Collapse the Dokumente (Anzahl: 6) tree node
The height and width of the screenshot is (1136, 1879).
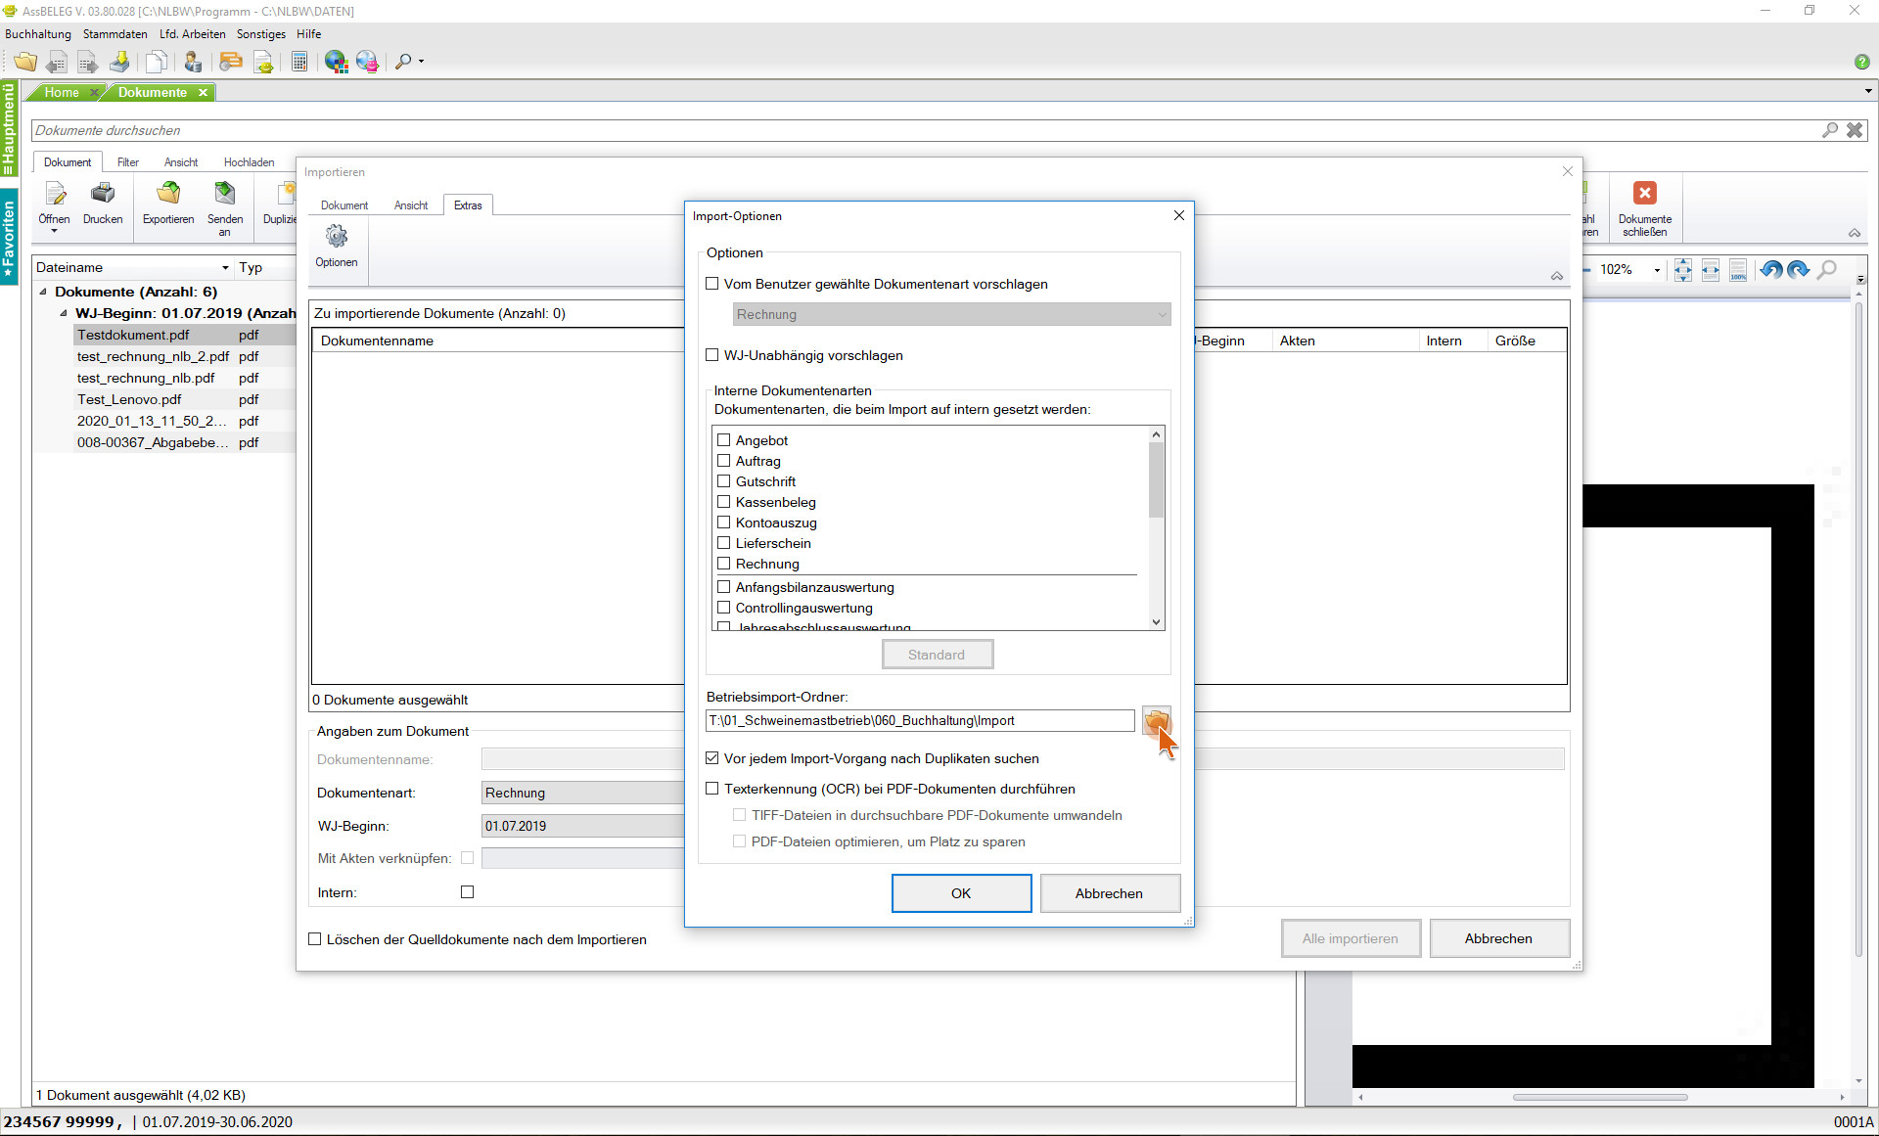[x=43, y=292]
